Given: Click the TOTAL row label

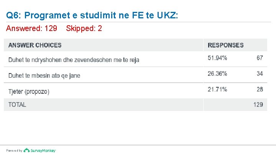Looking at the screenshot, I should point(17,104).
